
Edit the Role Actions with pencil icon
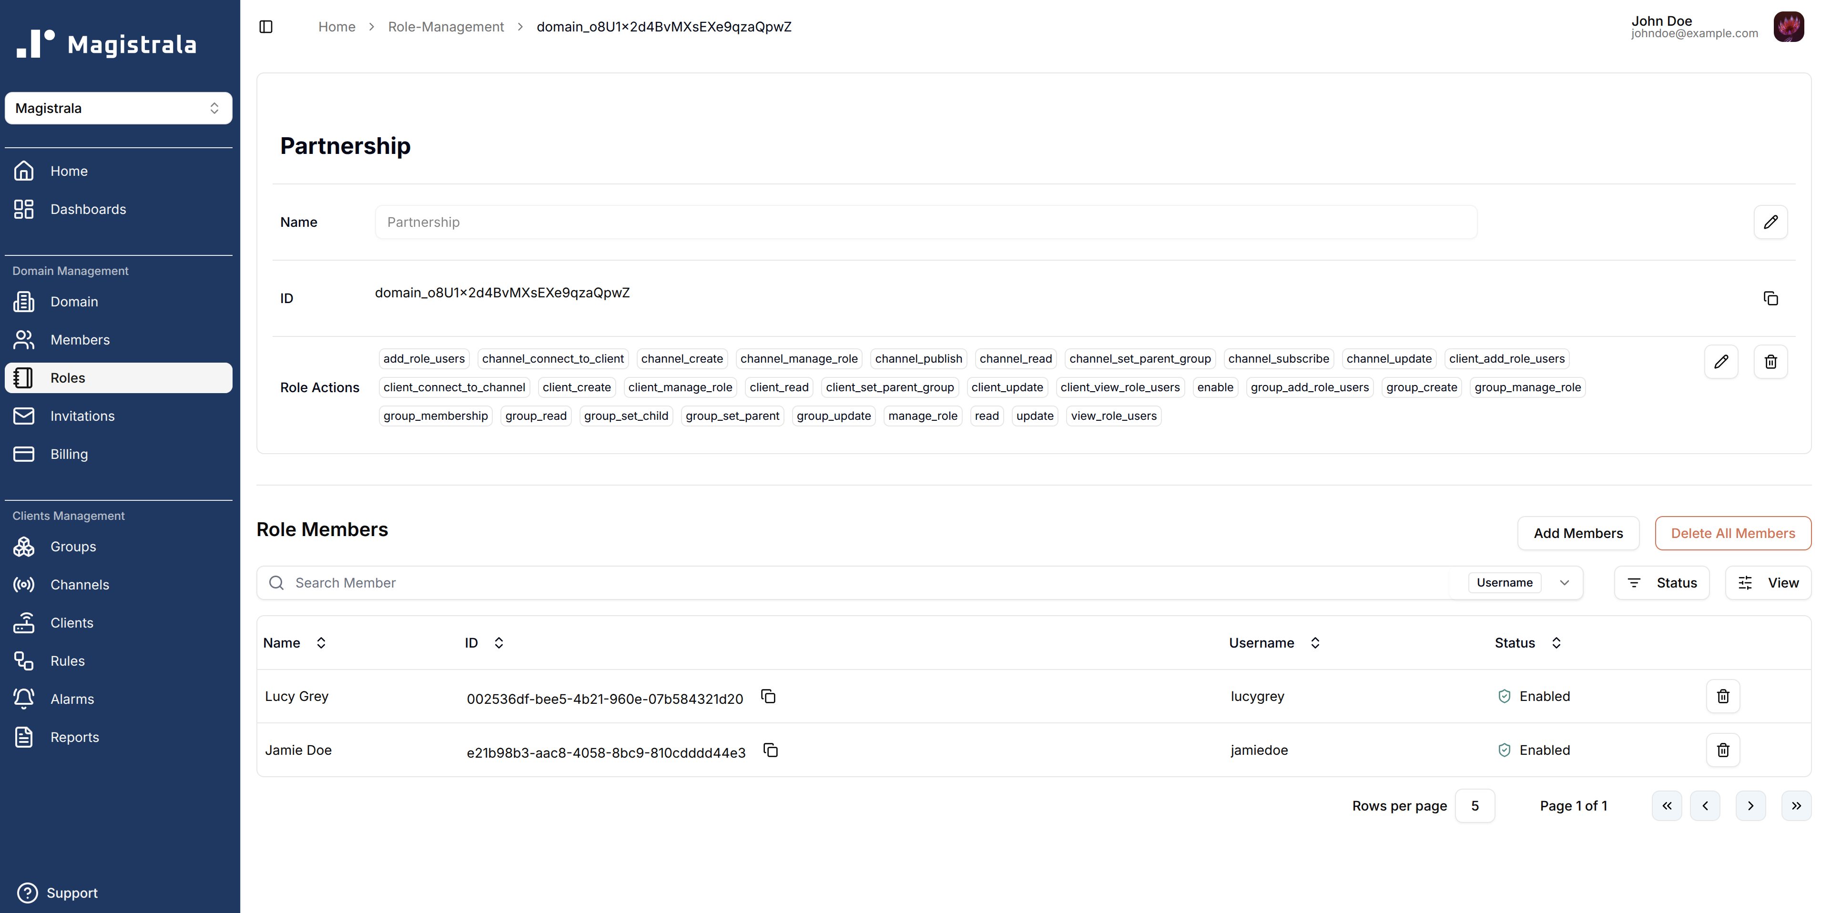pos(1722,361)
